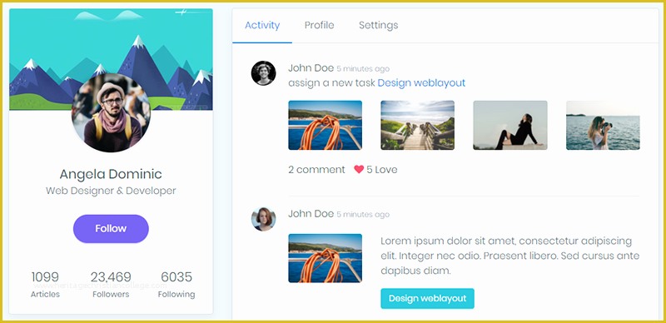Click the cyan Design weblayout button
The image size is (666, 323).
(x=427, y=298)
